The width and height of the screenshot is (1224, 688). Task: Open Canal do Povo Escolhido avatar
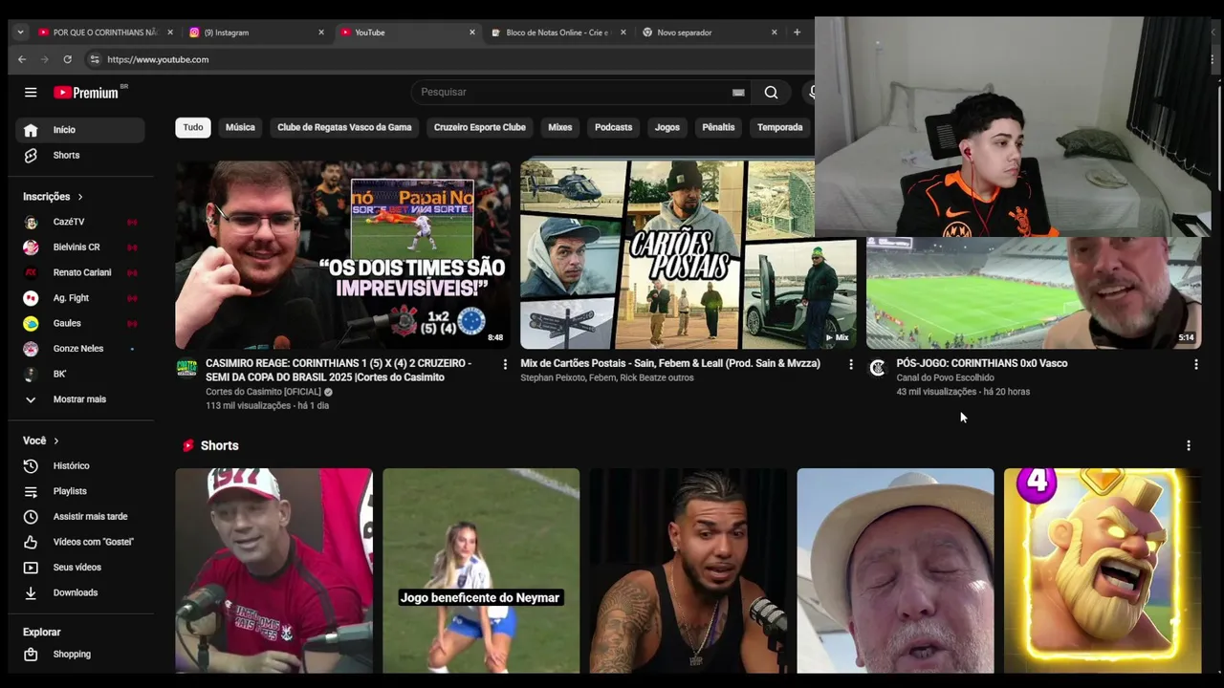(877, 368)
